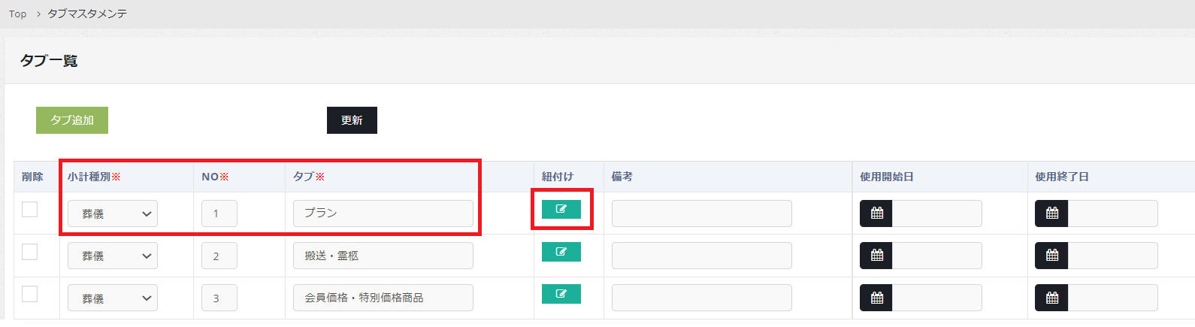Go to Top in the breadcrumb

17,14
